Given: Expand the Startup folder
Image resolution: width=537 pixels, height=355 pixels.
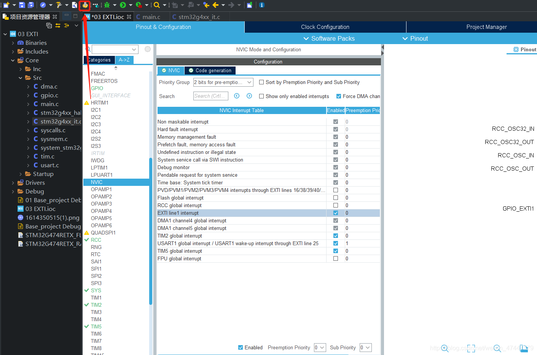Looking at the screenshot, I should [x=21, y=174].
